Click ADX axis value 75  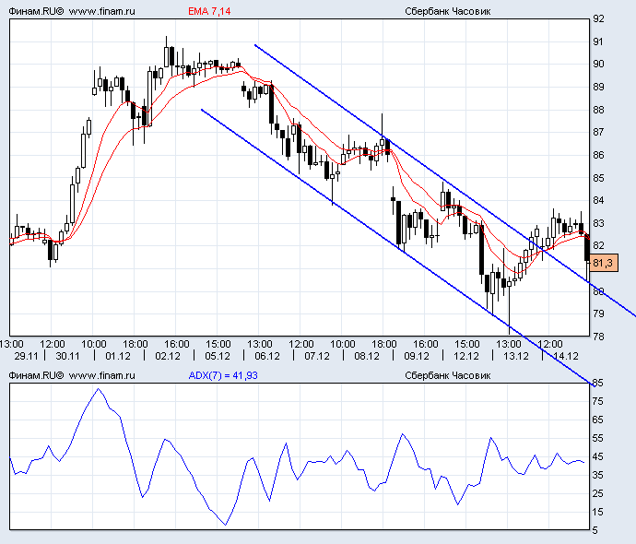tap(597, 401)
